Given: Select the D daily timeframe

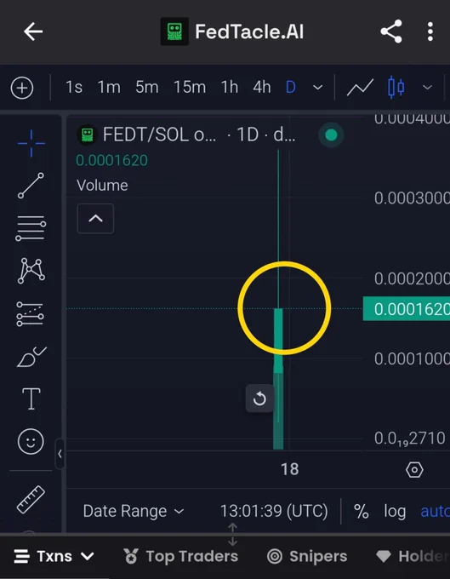Looking at the screenshot, I should [291, 88].
